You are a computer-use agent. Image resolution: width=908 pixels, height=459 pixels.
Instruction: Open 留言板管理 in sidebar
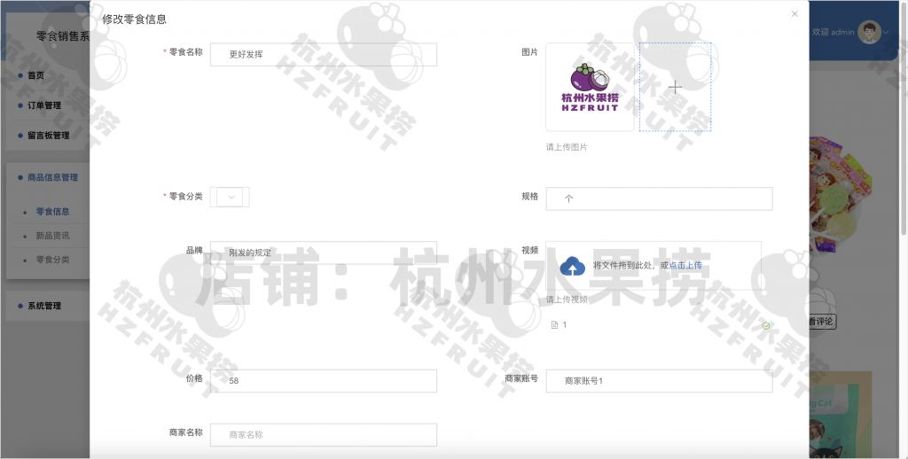(x=49, y=136)
